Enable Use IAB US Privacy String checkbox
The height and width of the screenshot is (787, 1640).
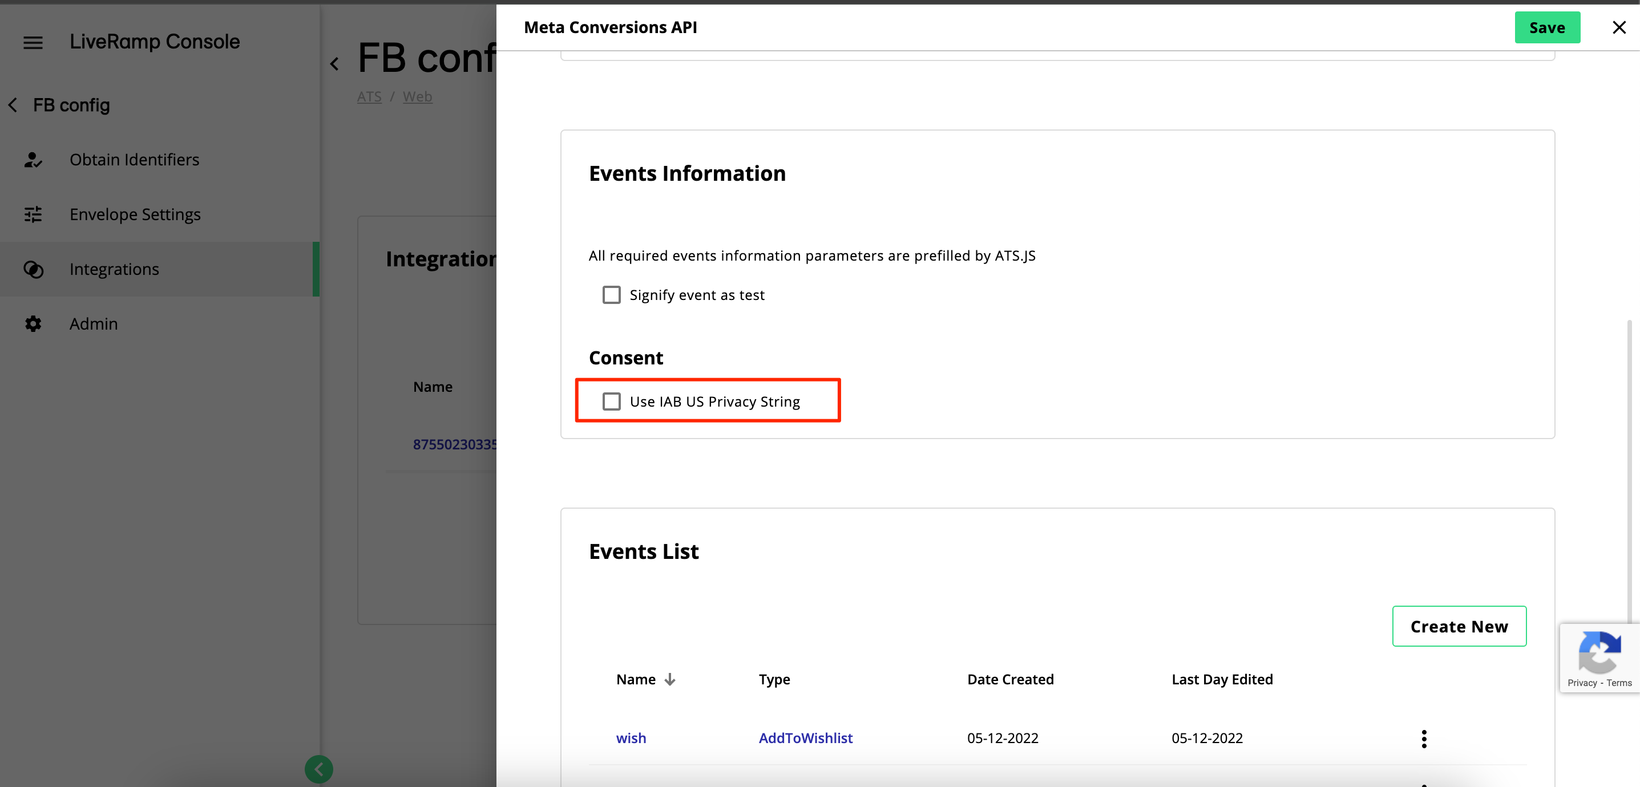610,400
